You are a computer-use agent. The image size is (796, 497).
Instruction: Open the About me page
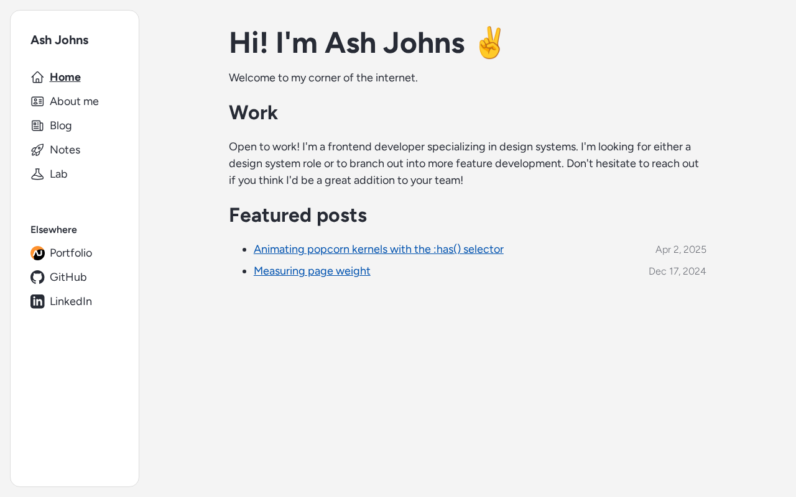click(74, 101)
